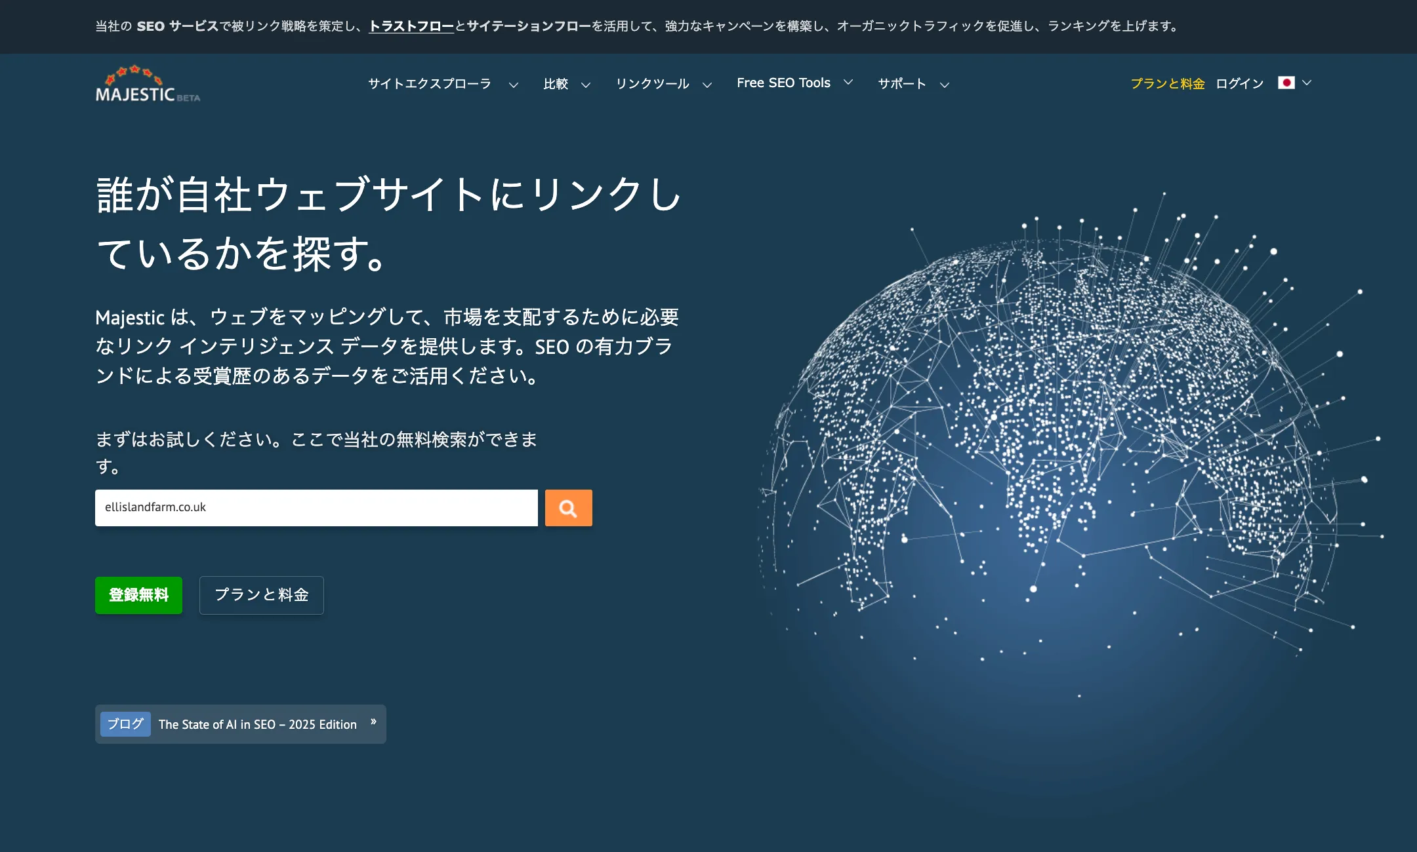Click the SEO サービス bold banner text
This screenshot has height=852, width=1417.
[x=177, y=26]
